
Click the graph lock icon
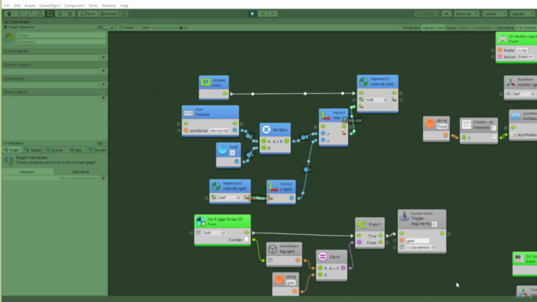tap(112, 28)
